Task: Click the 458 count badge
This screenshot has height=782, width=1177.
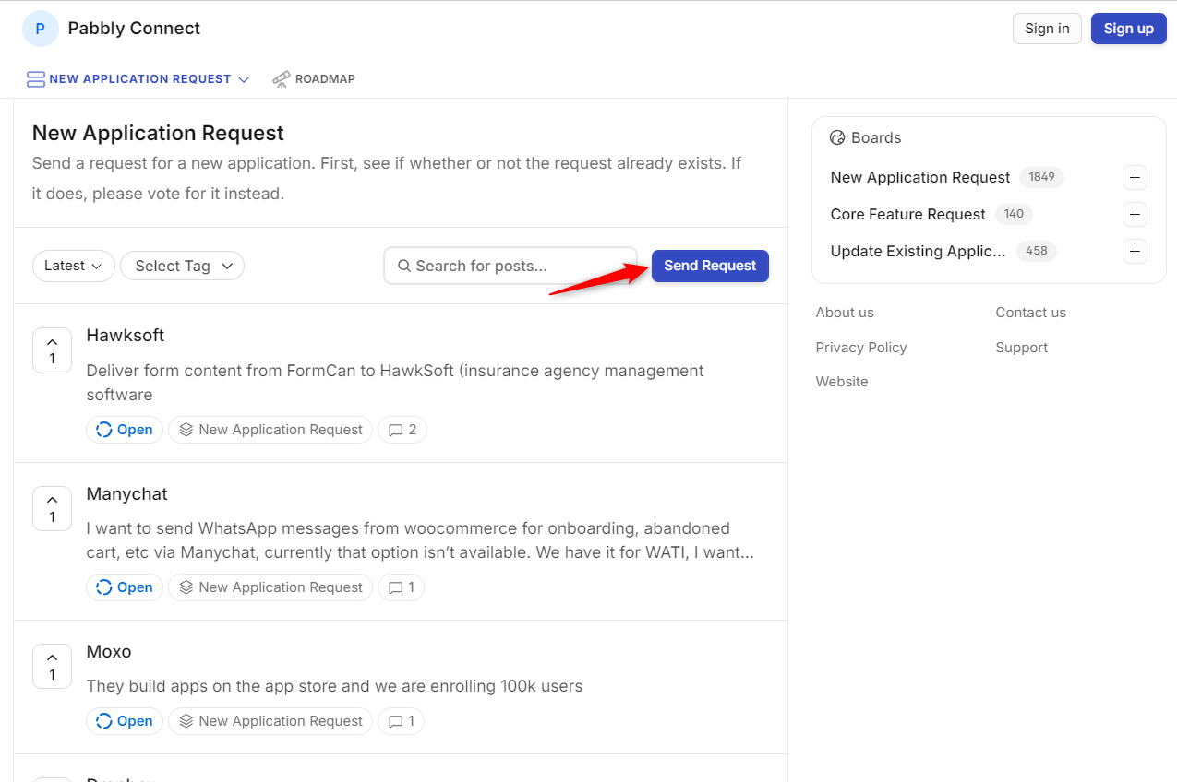Action: pyautogui.click(x=1037, y=251)
